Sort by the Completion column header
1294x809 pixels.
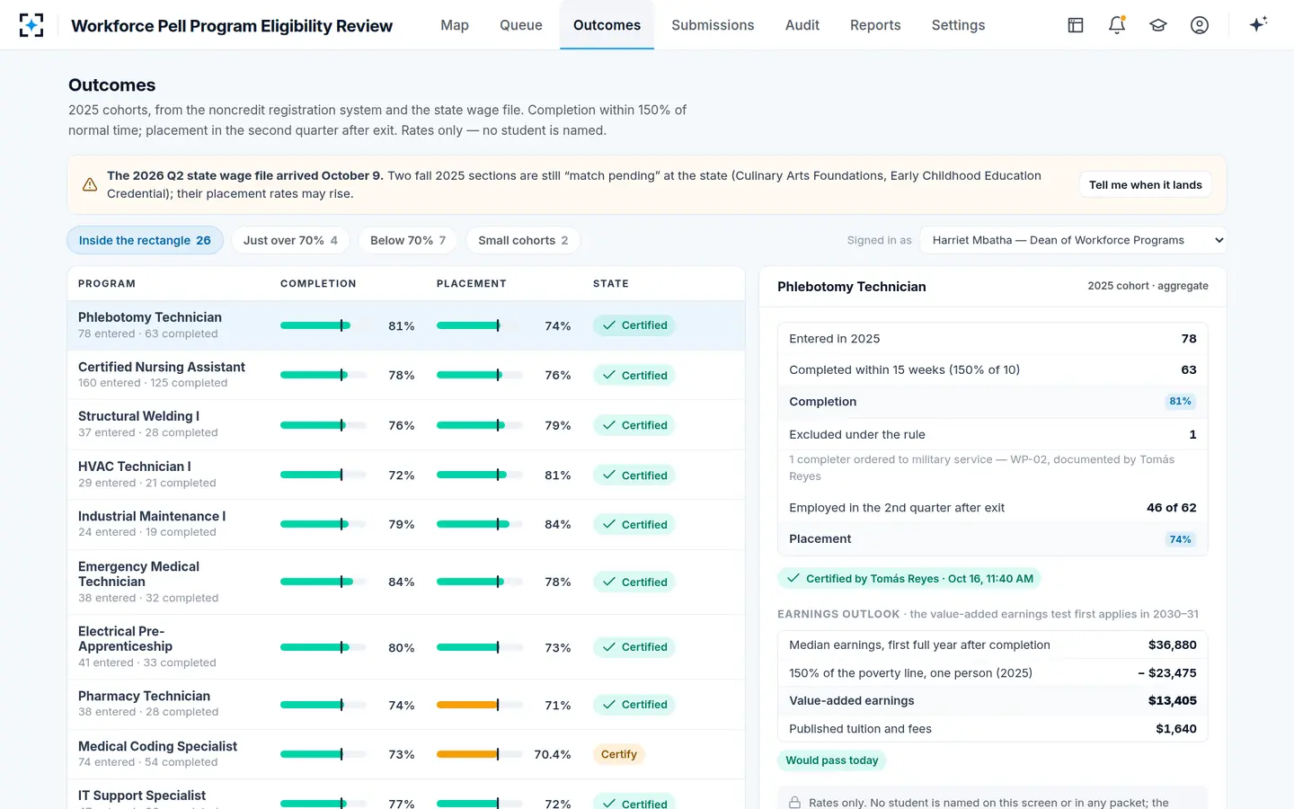[318, 283]
